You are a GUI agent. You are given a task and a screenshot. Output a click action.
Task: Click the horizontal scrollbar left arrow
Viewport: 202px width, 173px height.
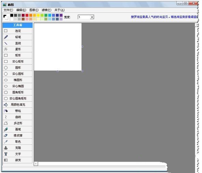36,163
